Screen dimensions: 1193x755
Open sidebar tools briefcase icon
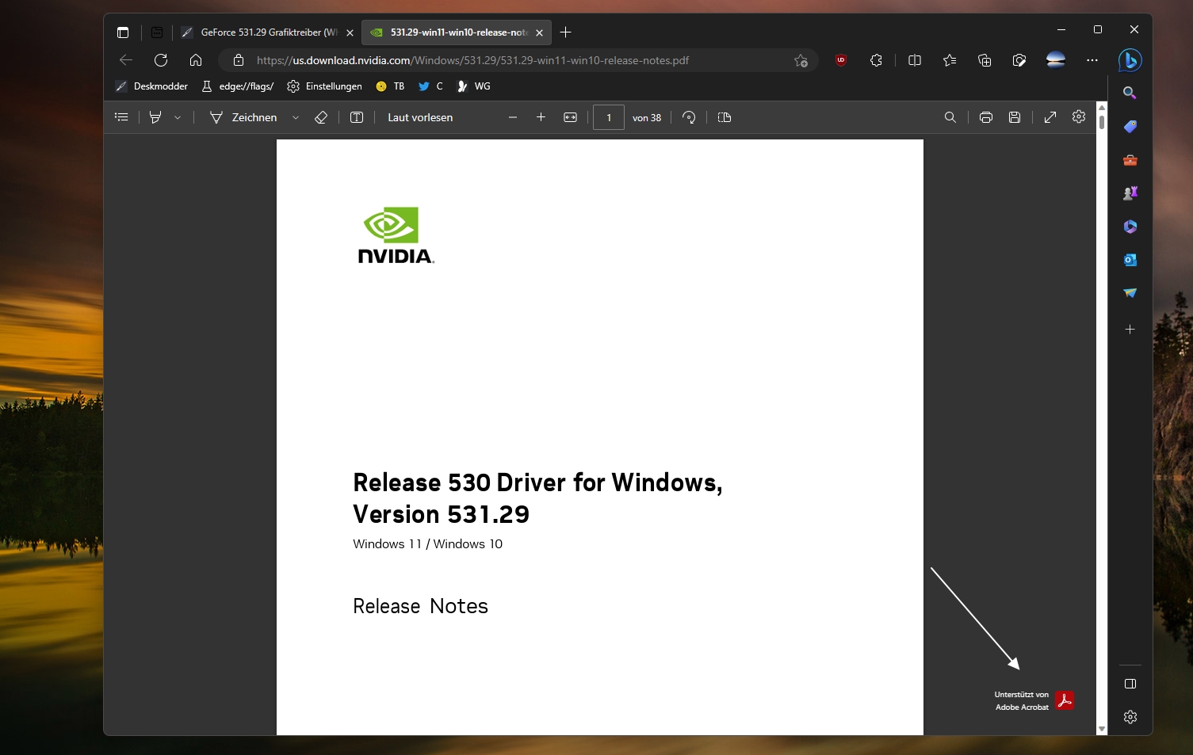[x=1130, y=160]
